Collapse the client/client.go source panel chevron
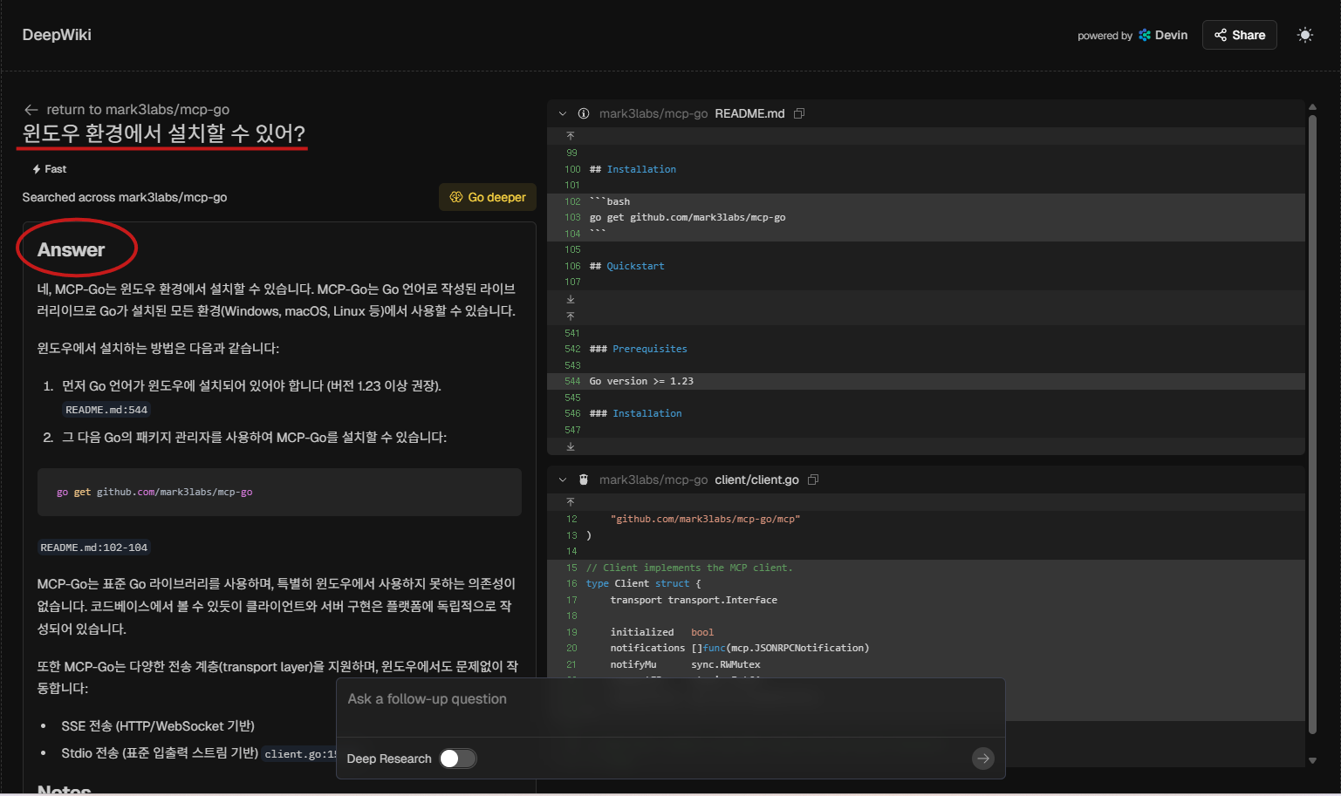This screenshot has height=796, width=1341. pos(563,480)
